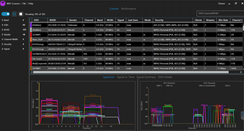Click the -52 signal value cell
Image resolution: width=244 pixels, height=131 pixels.
pyautogui.click(x=121, y=40)
